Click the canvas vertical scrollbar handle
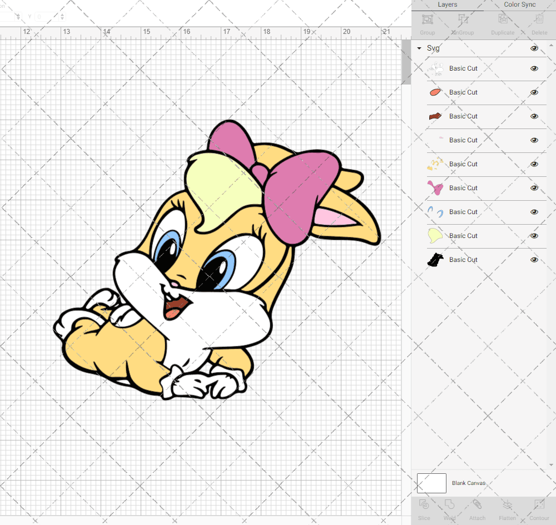 tap(406, 62)
